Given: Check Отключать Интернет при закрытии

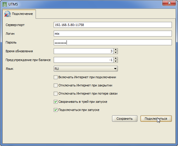Looking at the screenshot, I should (x=56, y=86).
